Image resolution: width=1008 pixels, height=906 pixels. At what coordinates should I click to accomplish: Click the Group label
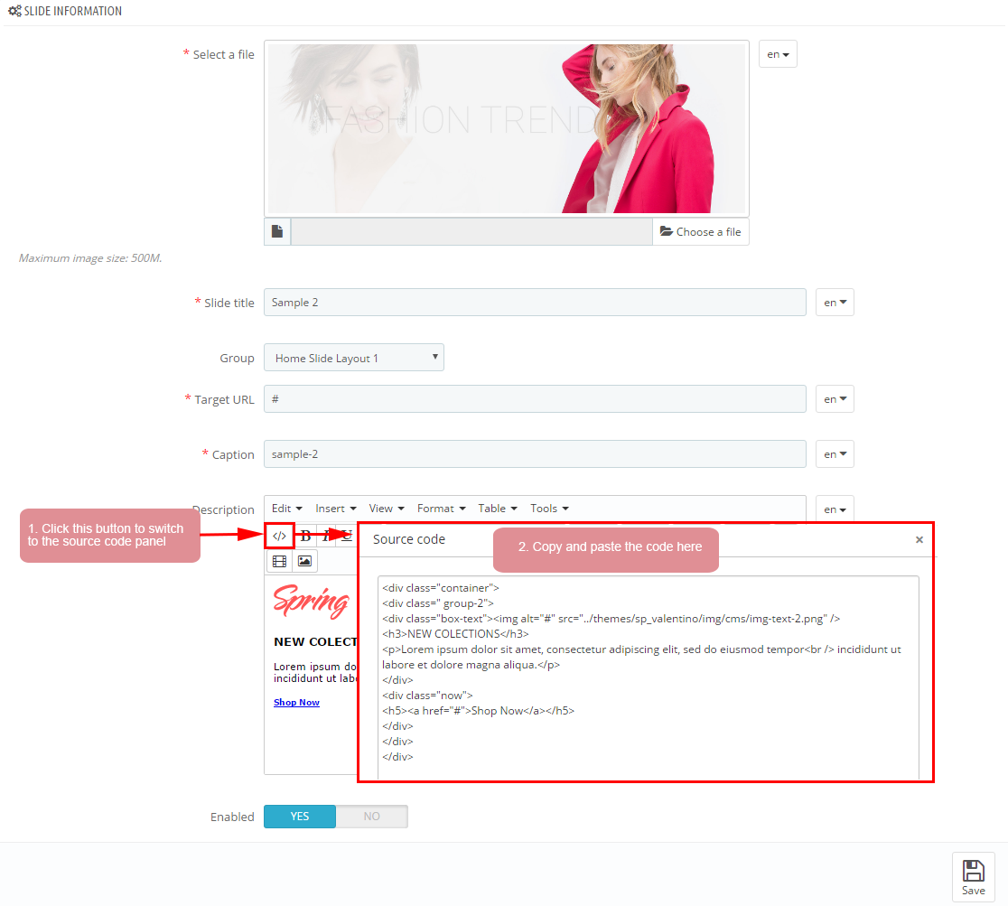pyautogui.click(x=238, y=359)
